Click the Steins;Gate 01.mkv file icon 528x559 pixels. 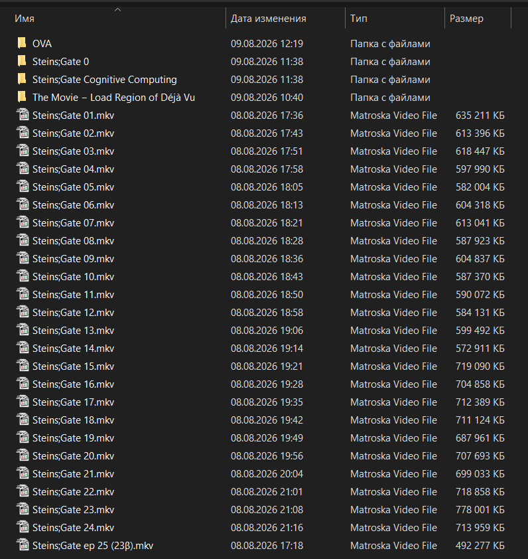pos(23,115)
